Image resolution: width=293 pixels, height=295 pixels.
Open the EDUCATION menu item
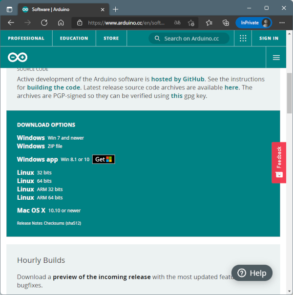(x=74, y=38)
